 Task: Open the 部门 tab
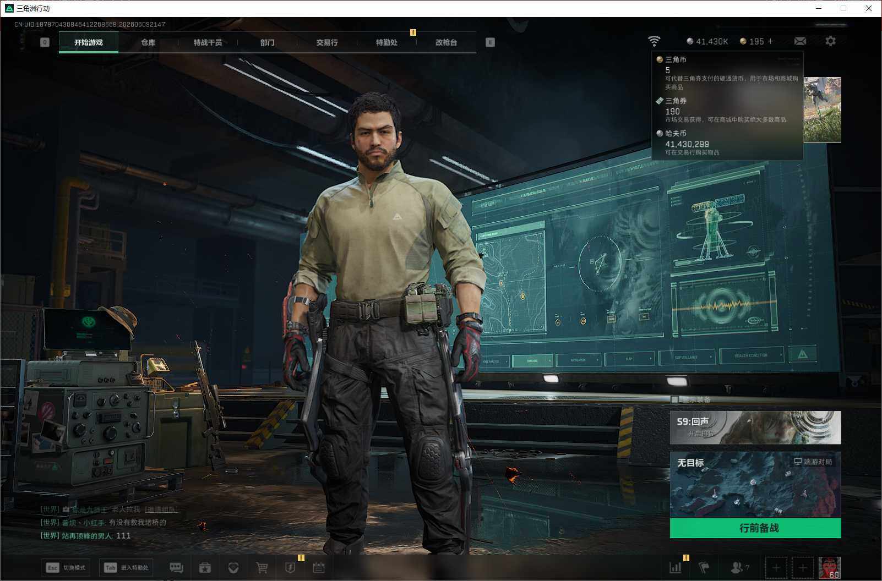click(x=268, y=42)
